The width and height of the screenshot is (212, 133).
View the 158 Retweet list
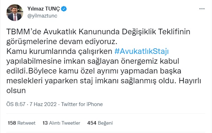pyautogui.click(x=22, y=123)
